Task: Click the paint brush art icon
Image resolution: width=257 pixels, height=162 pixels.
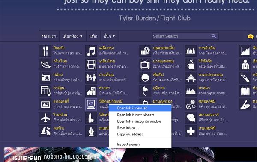Action: [245, 104]
